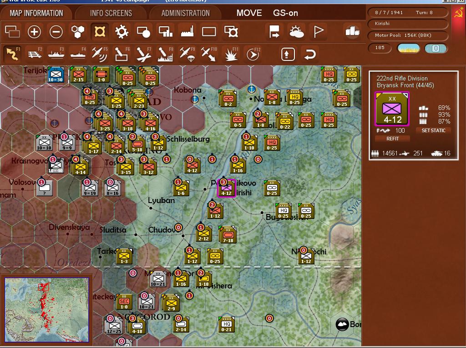Select the F3 naval transport ship icon

56,55
